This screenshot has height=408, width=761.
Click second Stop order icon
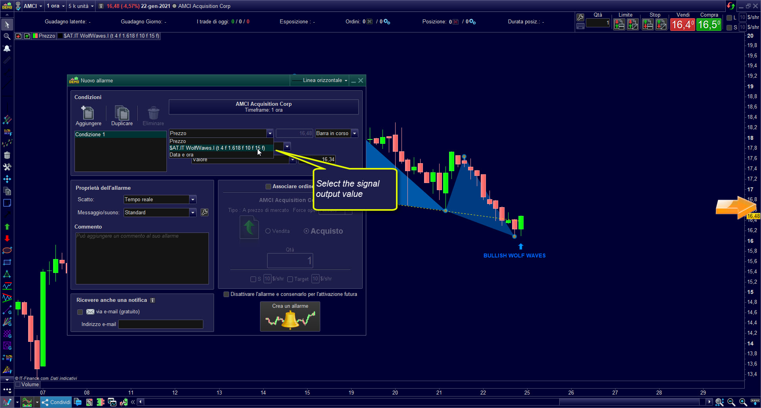click(662, 25)
